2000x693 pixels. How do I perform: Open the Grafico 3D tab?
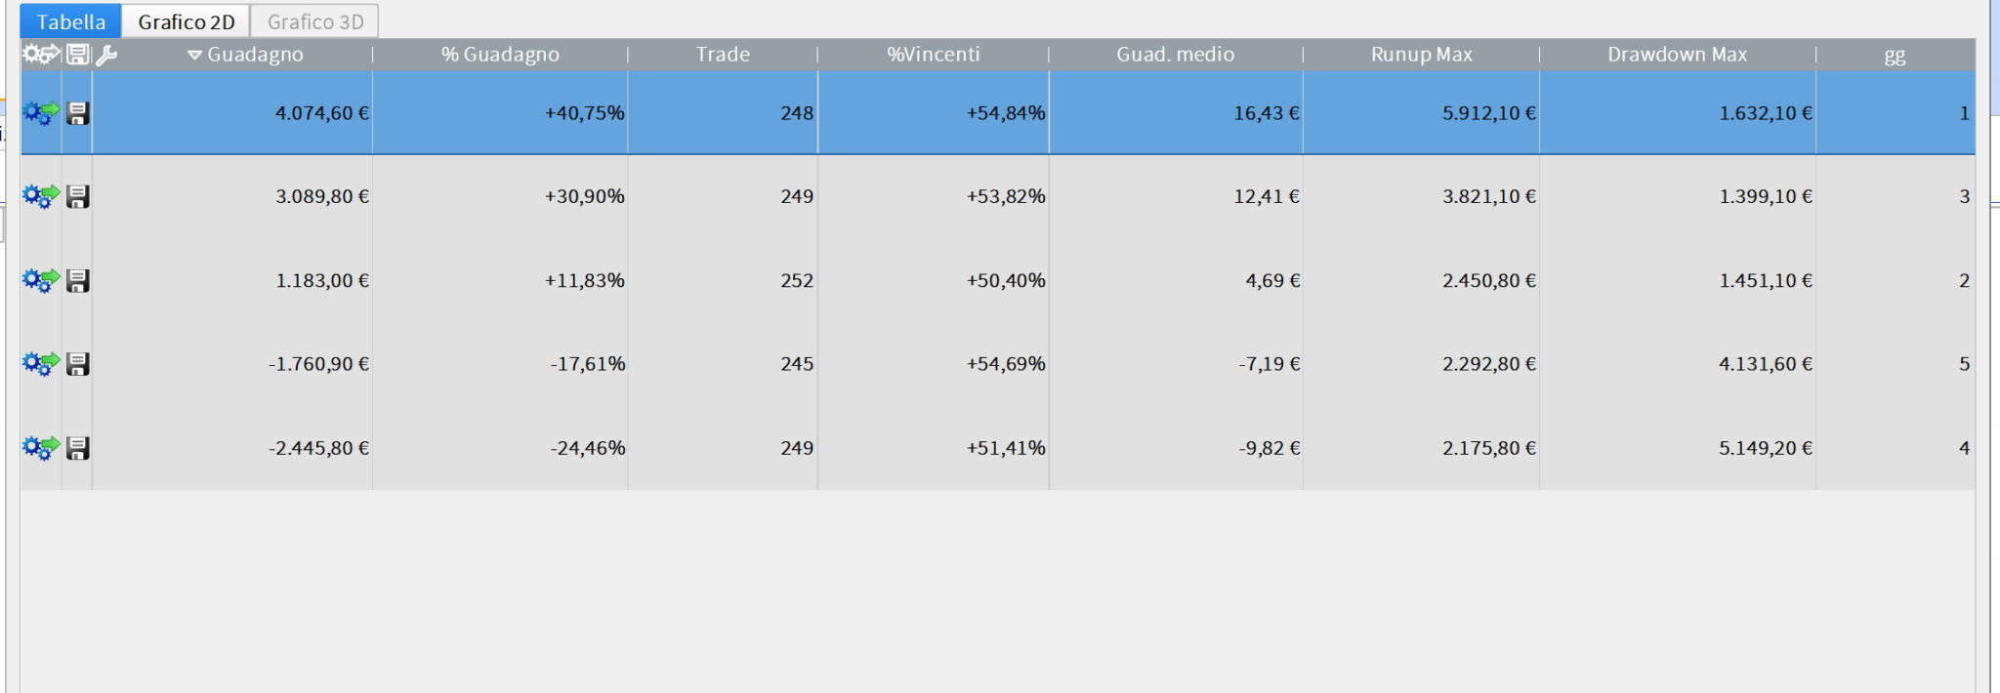[x=314, y=21]
